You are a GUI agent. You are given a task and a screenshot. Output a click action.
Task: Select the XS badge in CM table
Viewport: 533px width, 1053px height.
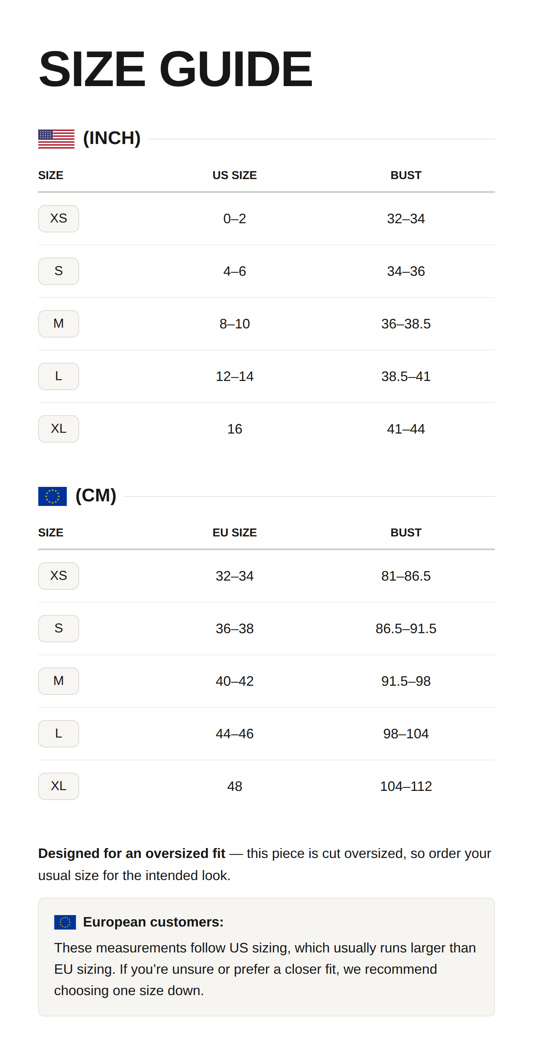(x=58, y=576)
